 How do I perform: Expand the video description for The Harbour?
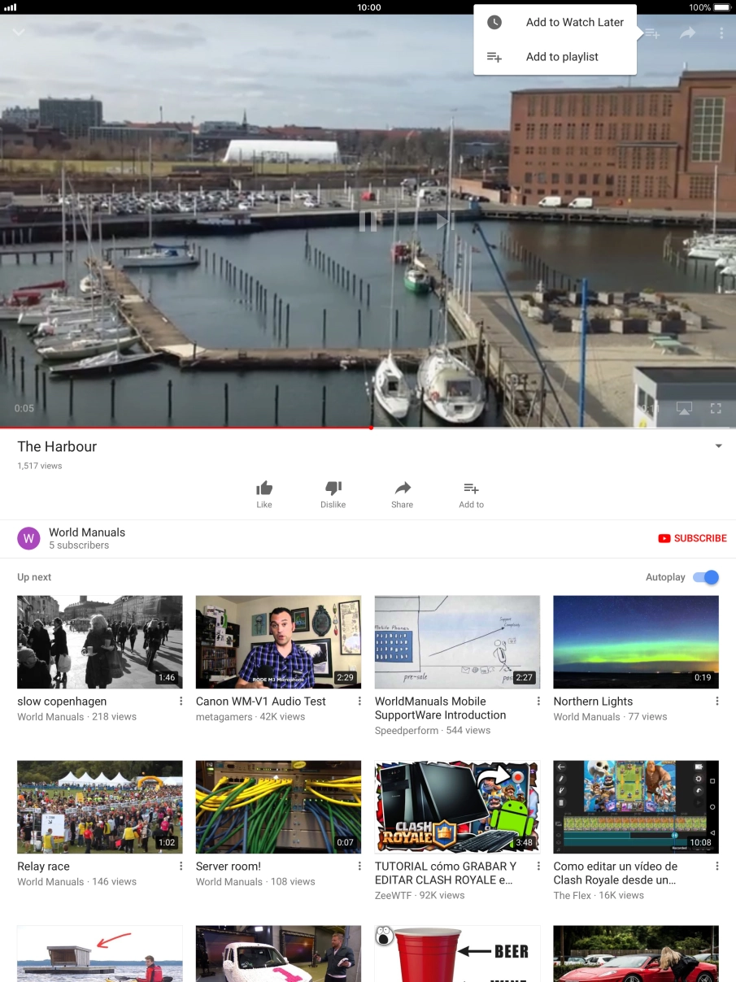pos(718,446)
